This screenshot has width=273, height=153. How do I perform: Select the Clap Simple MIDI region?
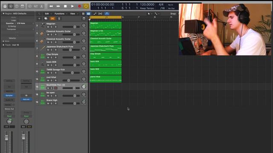tap(106, 56)
